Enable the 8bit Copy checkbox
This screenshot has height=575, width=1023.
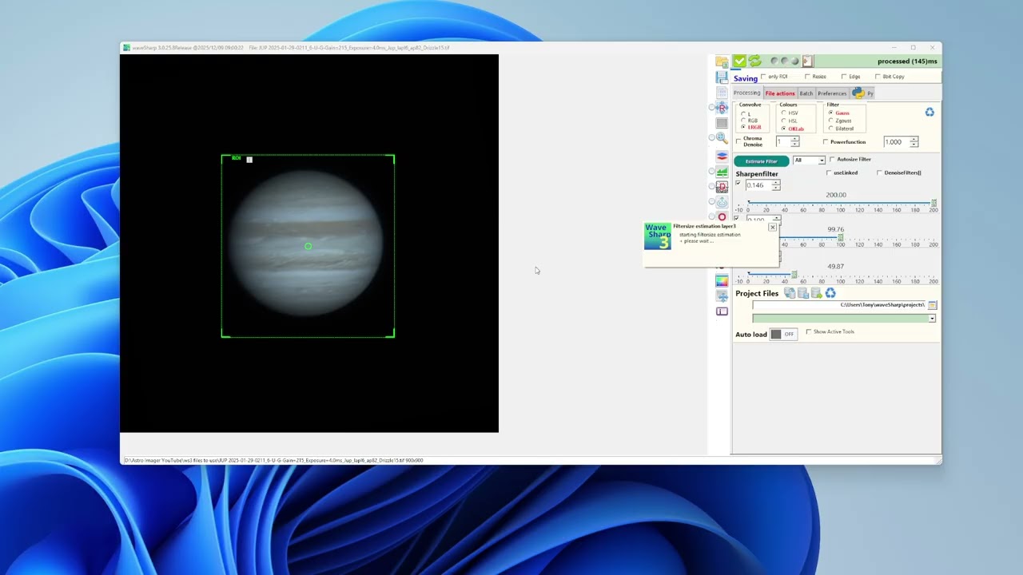point(878,77)
